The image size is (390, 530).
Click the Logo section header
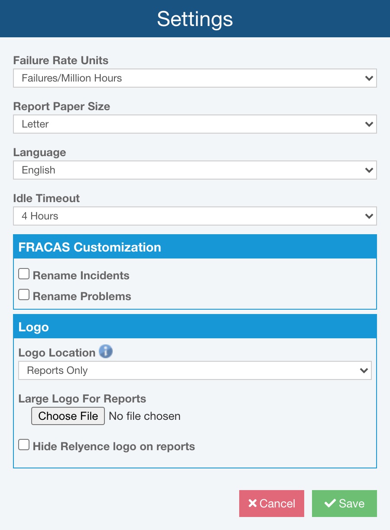(195, 327)
